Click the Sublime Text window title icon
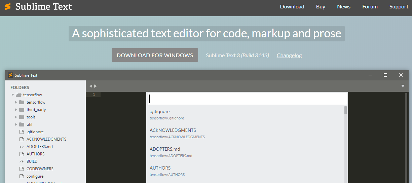Image resolution: width=412 pixels, height=183 pixels. [10, 75]
